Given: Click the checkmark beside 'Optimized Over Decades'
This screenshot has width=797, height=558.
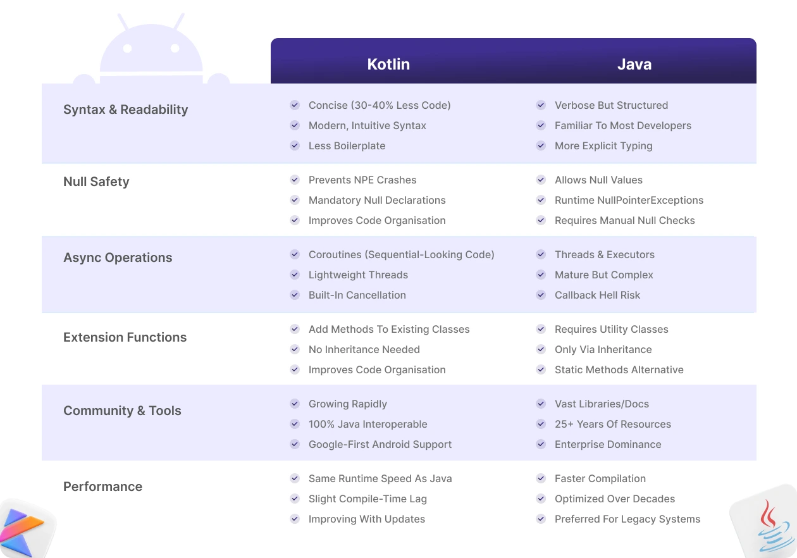Looking at the screenshot, I should point(541,499).
